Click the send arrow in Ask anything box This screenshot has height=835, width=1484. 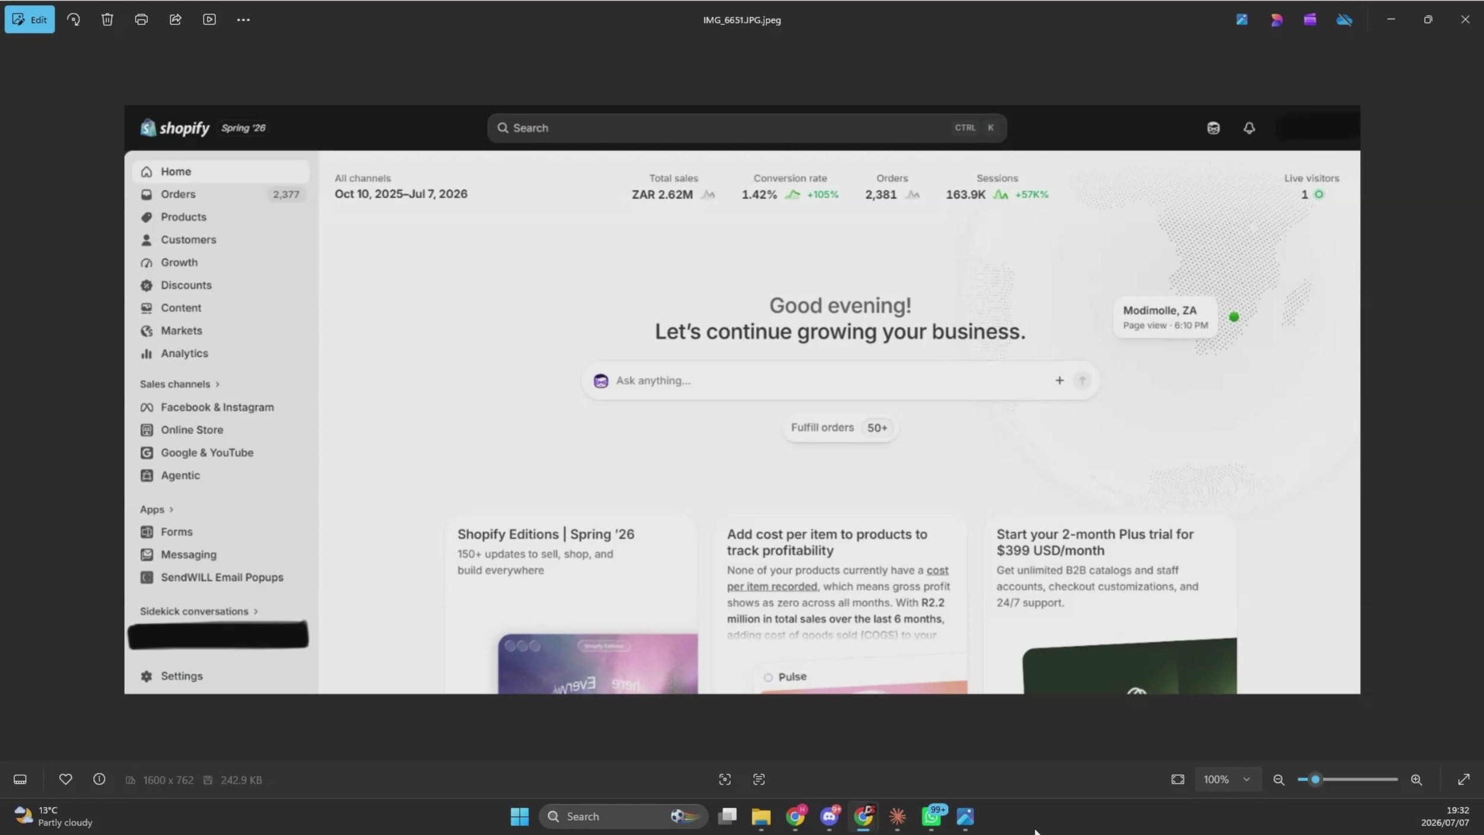1082,381
